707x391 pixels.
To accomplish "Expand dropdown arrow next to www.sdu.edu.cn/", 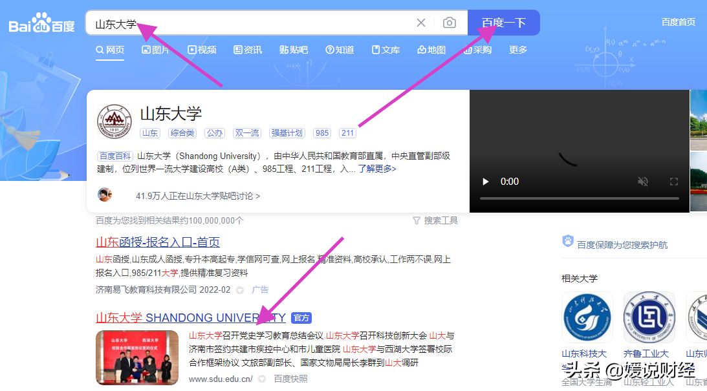I will tap(261, 379).
